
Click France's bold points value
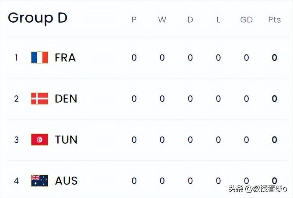(x=274, y=58)
